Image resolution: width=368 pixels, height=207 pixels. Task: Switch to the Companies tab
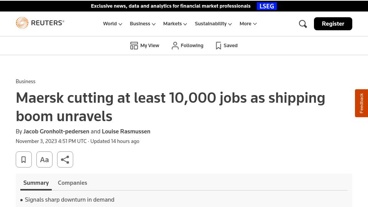[72, 183]
